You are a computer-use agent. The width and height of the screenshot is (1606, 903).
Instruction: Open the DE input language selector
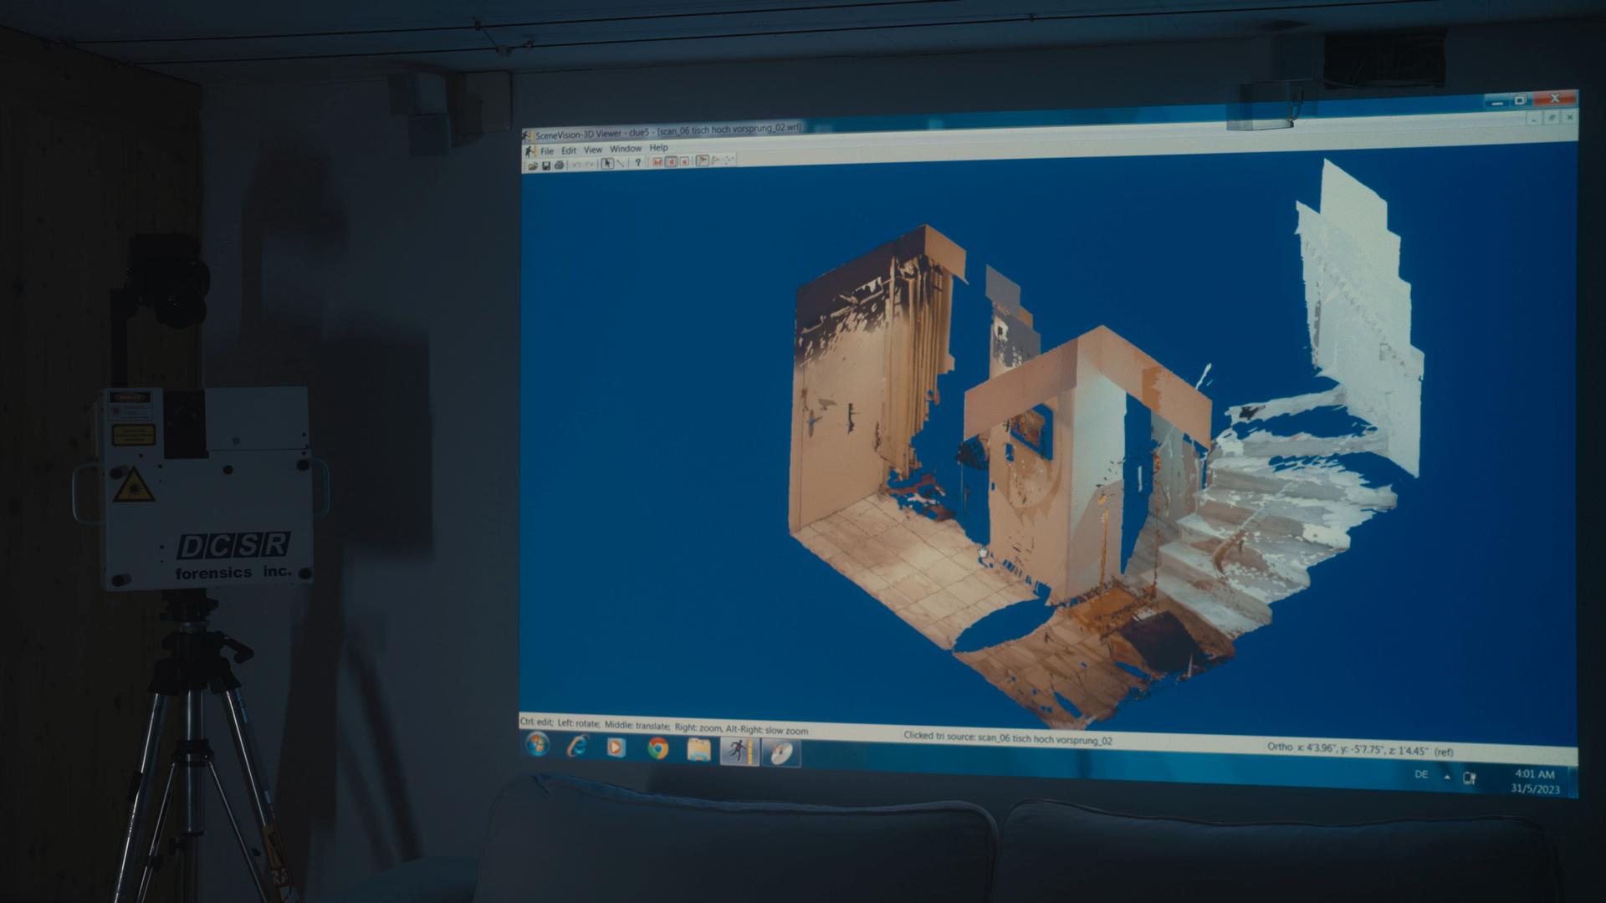coord(1421,775)
